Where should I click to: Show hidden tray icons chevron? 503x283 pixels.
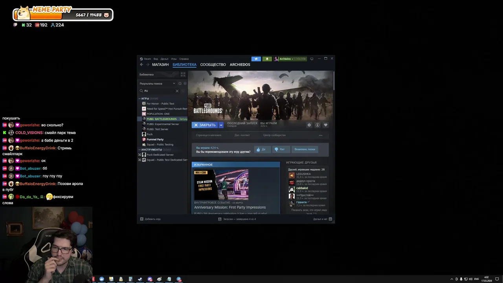click(452, 279)
